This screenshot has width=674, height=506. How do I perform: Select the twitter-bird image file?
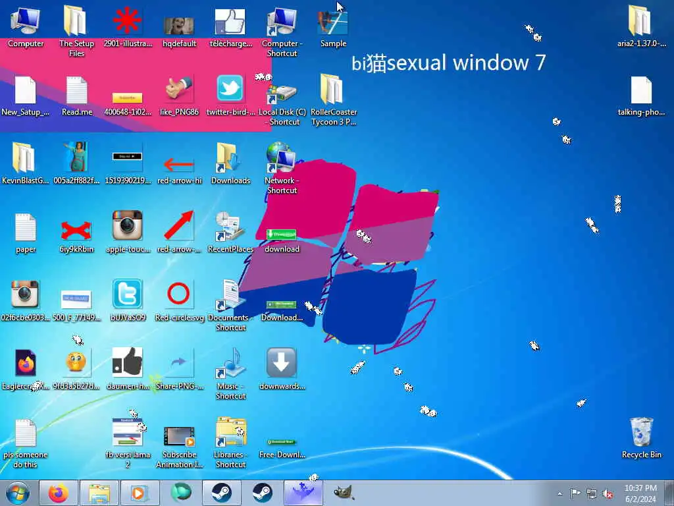(231, 95)
